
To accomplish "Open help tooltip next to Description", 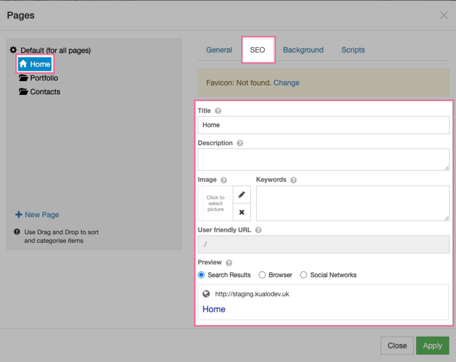I will [240, 143].
